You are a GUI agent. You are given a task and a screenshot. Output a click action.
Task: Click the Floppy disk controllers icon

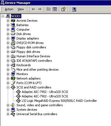[13, 47]
